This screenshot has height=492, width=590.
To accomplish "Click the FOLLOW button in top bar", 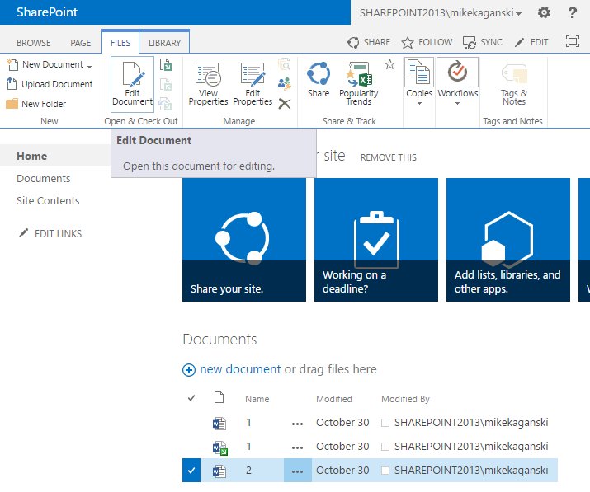I will click(427, 42).
